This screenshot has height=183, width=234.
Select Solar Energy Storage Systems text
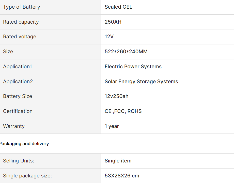tap(141, 82)
